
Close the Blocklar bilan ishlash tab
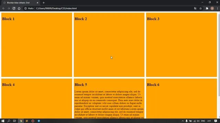[x=37, y=3]
